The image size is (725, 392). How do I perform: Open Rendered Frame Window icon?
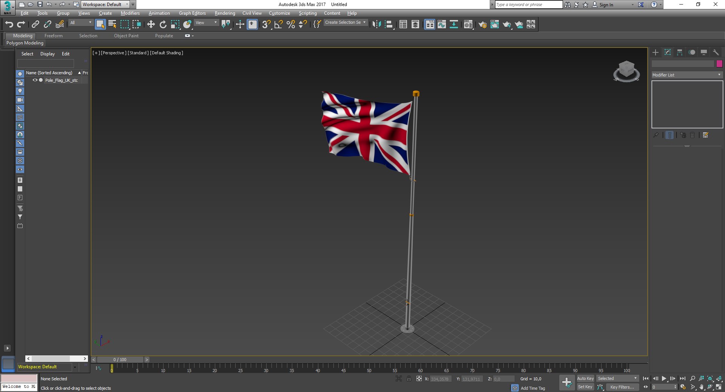coord(495,24)
